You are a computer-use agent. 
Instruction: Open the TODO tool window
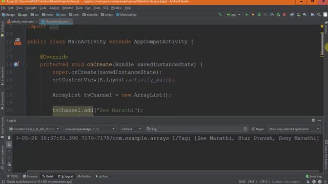pos(12,176)
